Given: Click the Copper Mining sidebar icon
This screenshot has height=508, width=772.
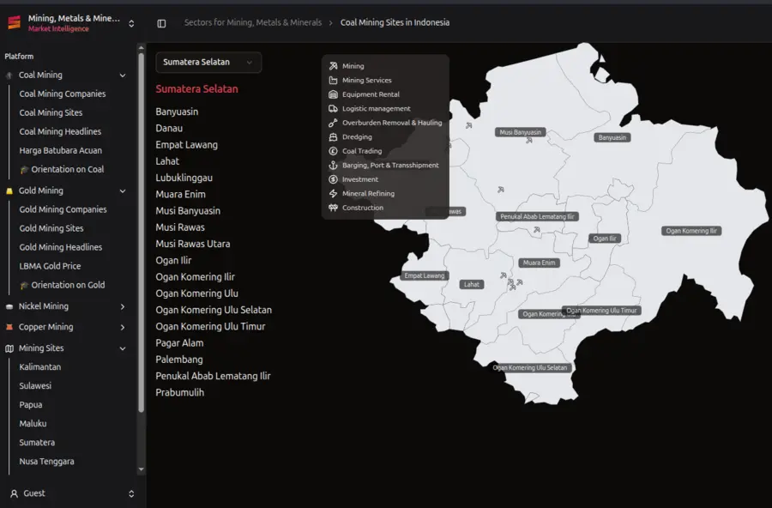Looking at the screenshot, I should (x=9, y=327).
